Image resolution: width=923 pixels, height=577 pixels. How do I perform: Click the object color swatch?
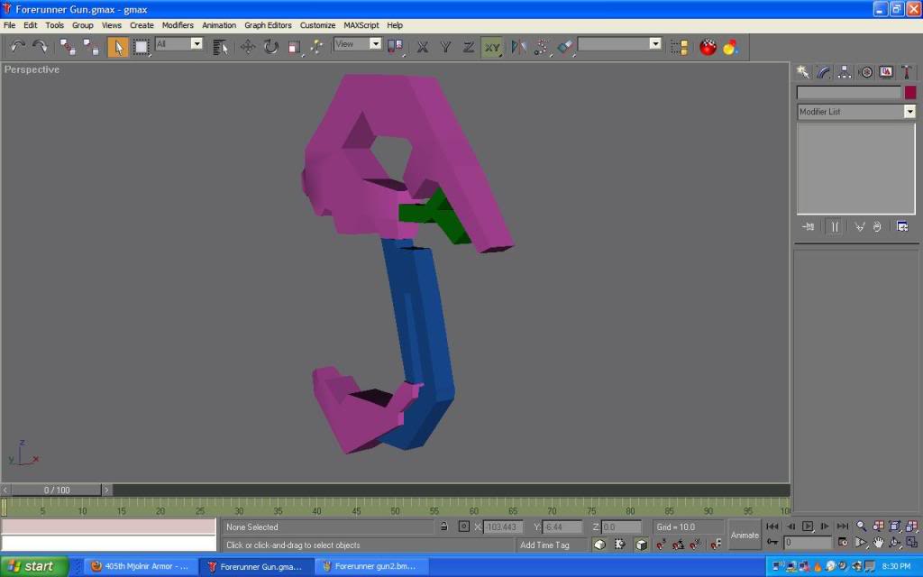coord(910,93)
